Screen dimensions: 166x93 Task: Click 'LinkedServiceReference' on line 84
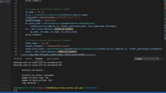tap(47, 15)
